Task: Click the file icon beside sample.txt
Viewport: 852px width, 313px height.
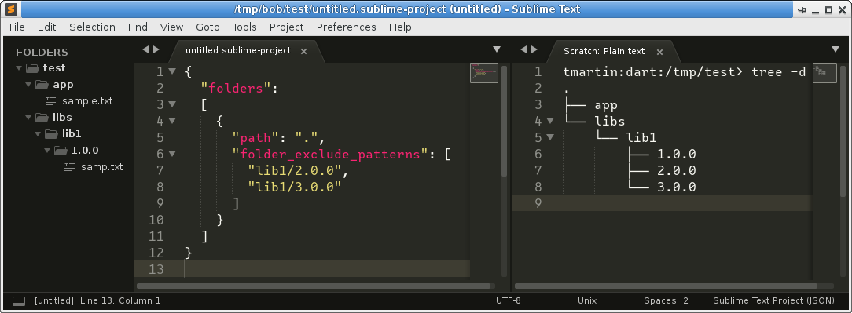Action: [50, 101]
